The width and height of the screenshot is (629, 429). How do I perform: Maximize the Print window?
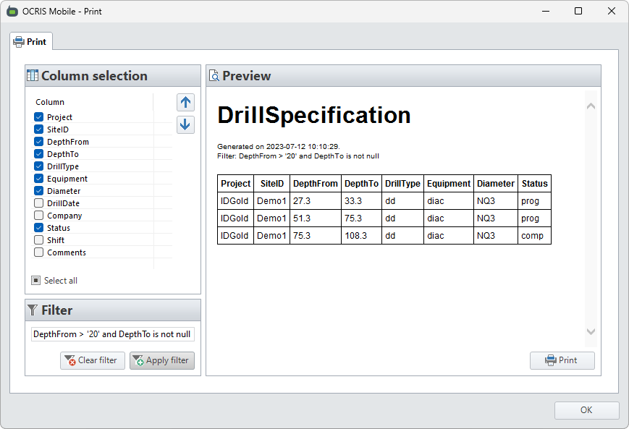(578, 12)
